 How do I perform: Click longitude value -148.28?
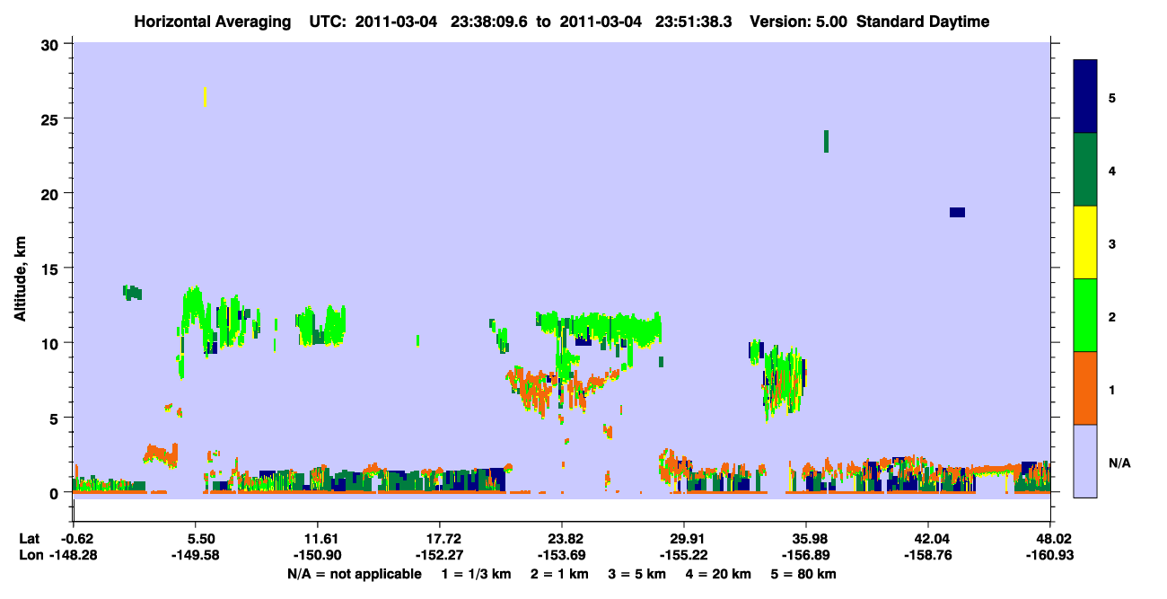pos(74,556)
